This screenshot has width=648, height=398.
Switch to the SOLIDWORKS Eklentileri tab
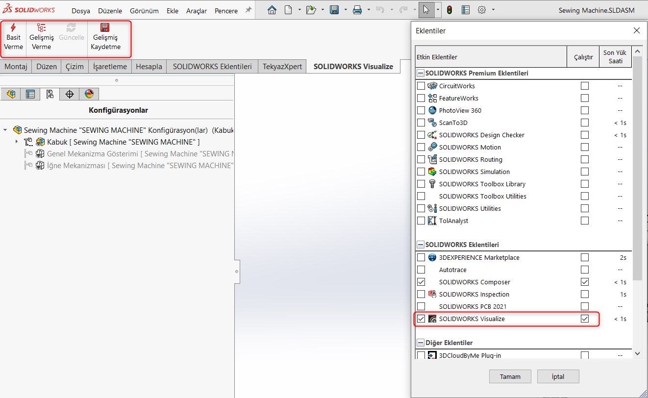212,67
